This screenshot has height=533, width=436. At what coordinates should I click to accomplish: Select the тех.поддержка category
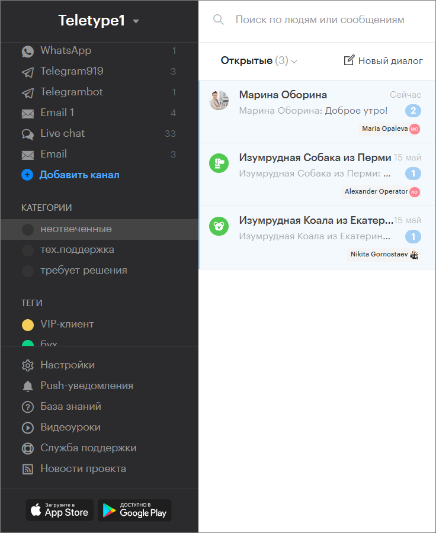point(100,250)
